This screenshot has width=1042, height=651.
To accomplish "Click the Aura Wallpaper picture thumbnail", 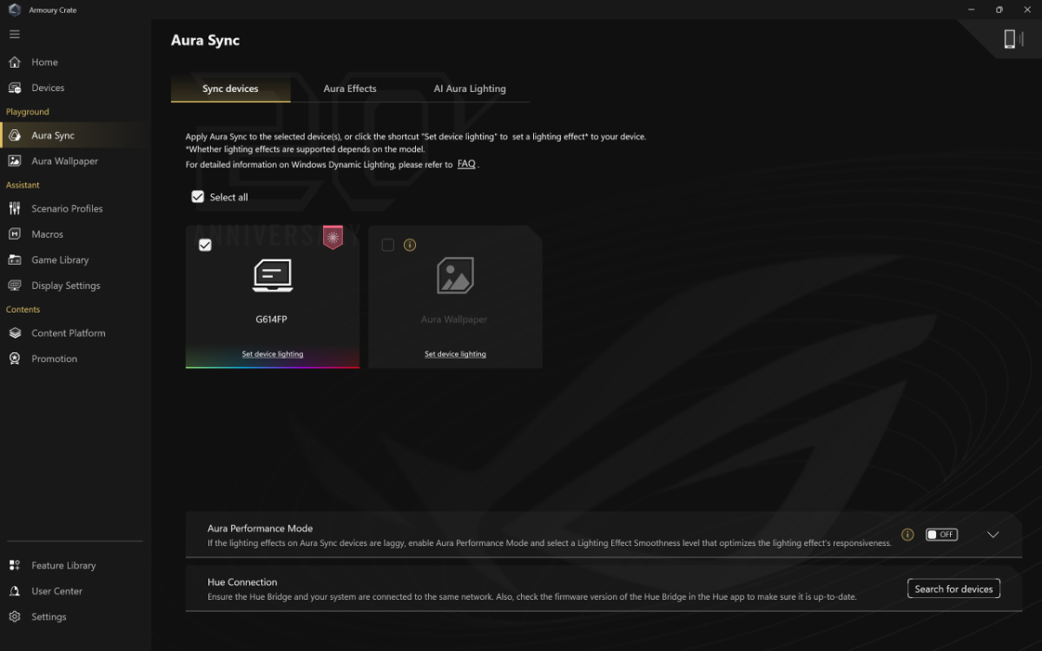I will pos(455,276).
